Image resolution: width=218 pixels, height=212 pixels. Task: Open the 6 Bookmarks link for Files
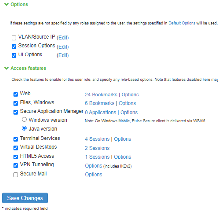(99, 103)
